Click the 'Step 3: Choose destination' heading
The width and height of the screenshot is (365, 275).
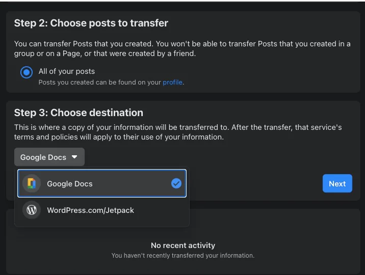click(79, 113)
